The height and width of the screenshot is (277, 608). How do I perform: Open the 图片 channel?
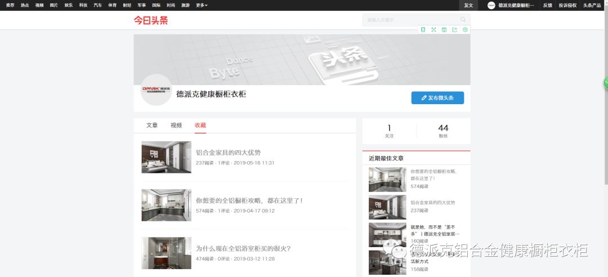(x=54, y=6)
